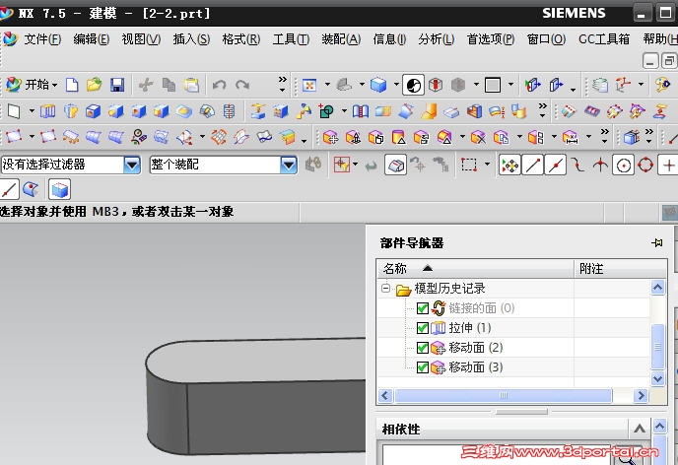Click the navigator vertical scroll up arrow
The width and height of the screenshot is (678, 465).
[x=657, y=287]
